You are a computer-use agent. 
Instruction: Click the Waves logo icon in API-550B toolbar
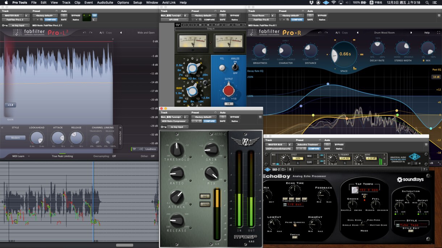[x=178, y=25]
